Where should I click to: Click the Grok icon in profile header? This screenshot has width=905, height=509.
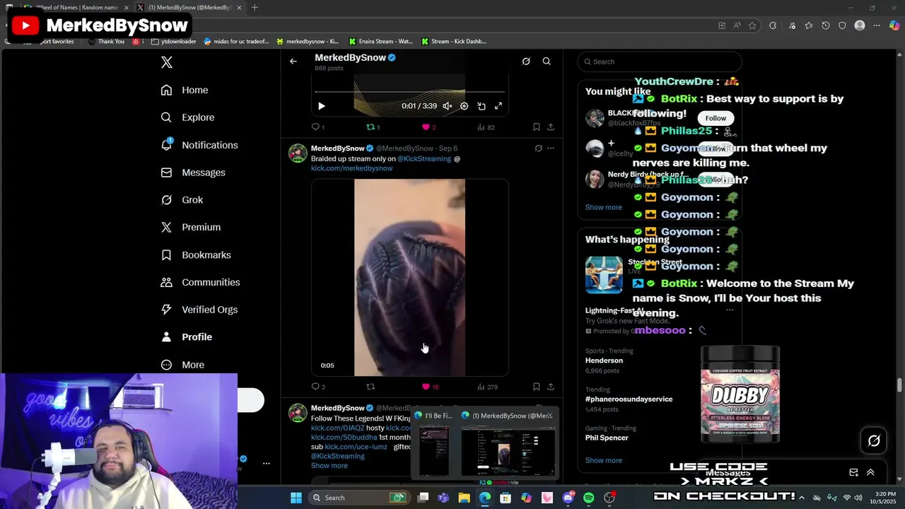[x=526, y=62]
